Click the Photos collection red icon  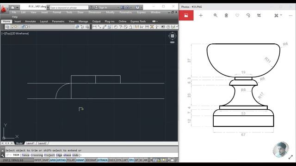click(186, 15)
